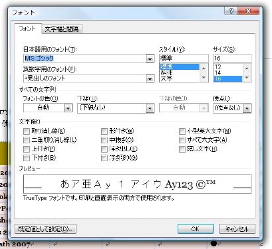Enable 二重取り消し線 checkbox
Screen dimensions: 272x249
coord(26,140)
